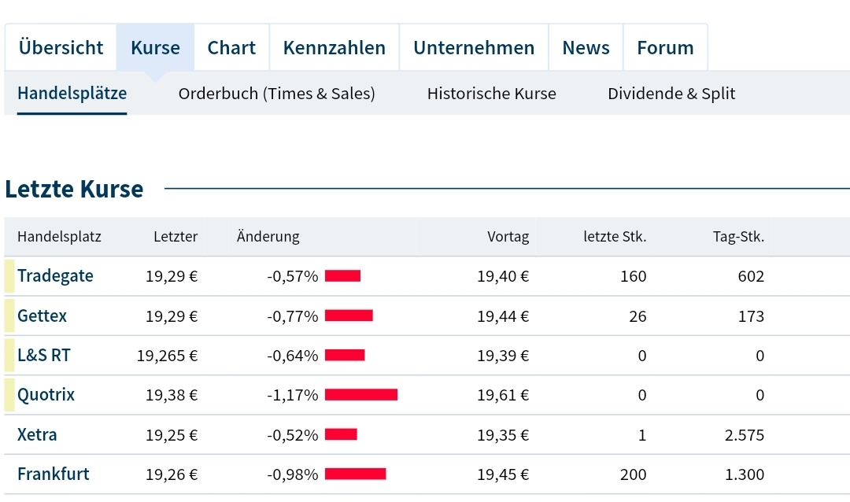Screen dimensions: 850x502
Task: Sort by the Letzter column header
Action: coord(176,236)
